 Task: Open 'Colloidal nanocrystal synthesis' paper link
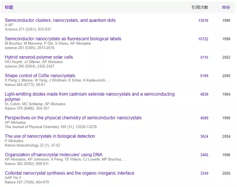tap(69, 173)
